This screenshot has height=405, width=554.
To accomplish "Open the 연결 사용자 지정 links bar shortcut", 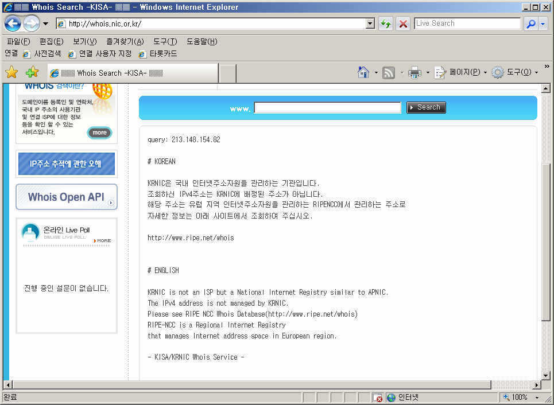I will [100, 54].
